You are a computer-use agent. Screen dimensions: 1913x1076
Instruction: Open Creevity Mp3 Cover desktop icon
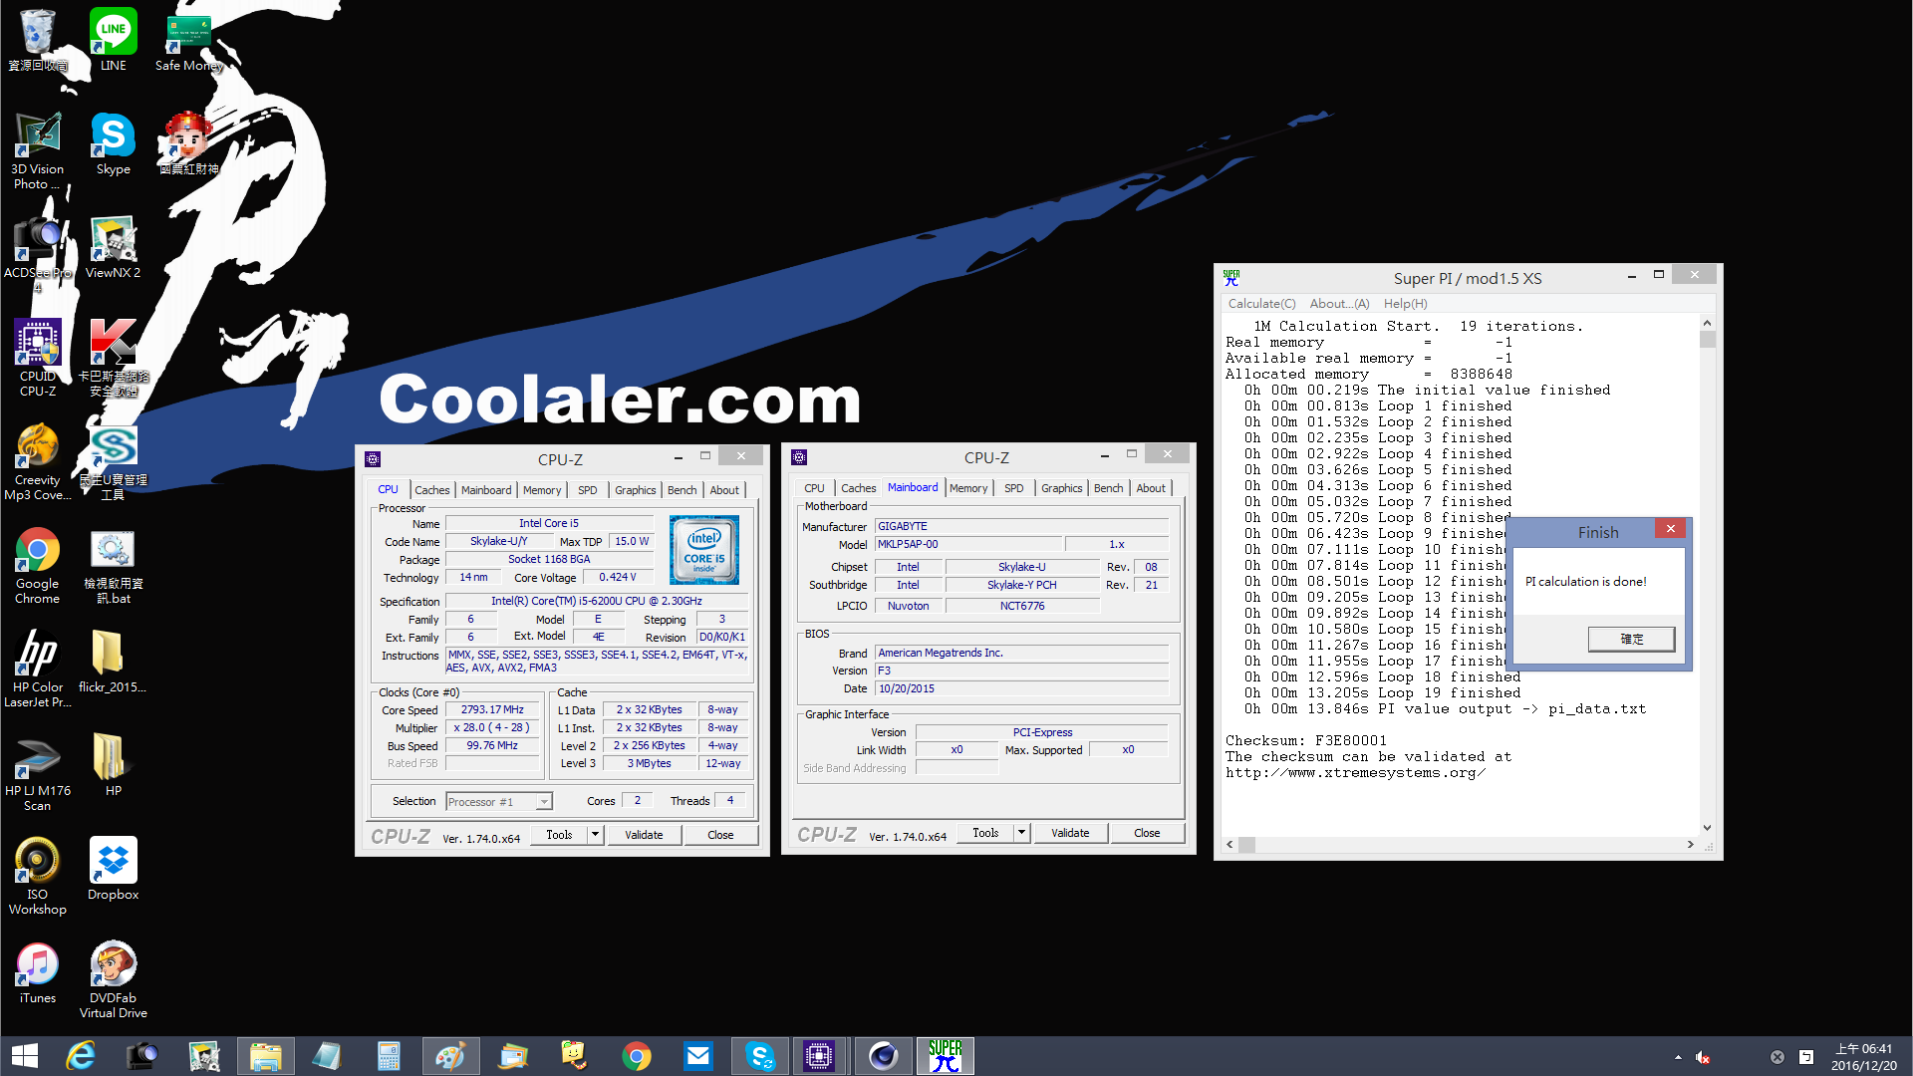tap(38, 461)
